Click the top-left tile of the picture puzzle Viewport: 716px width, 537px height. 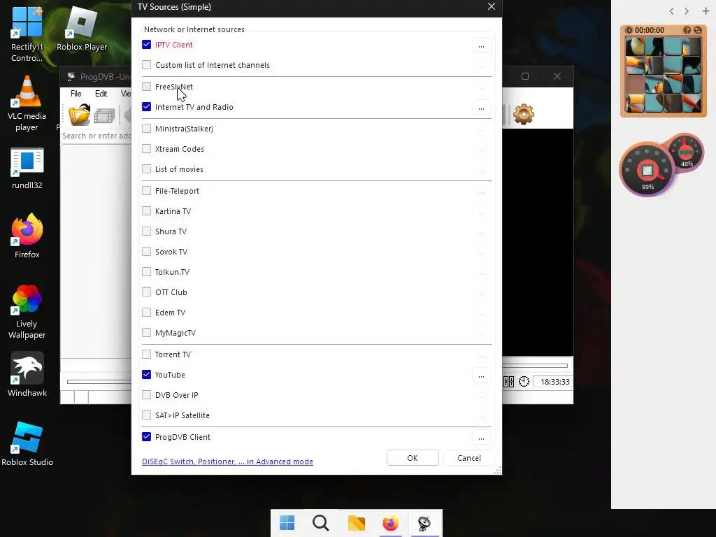coord(635,47)
